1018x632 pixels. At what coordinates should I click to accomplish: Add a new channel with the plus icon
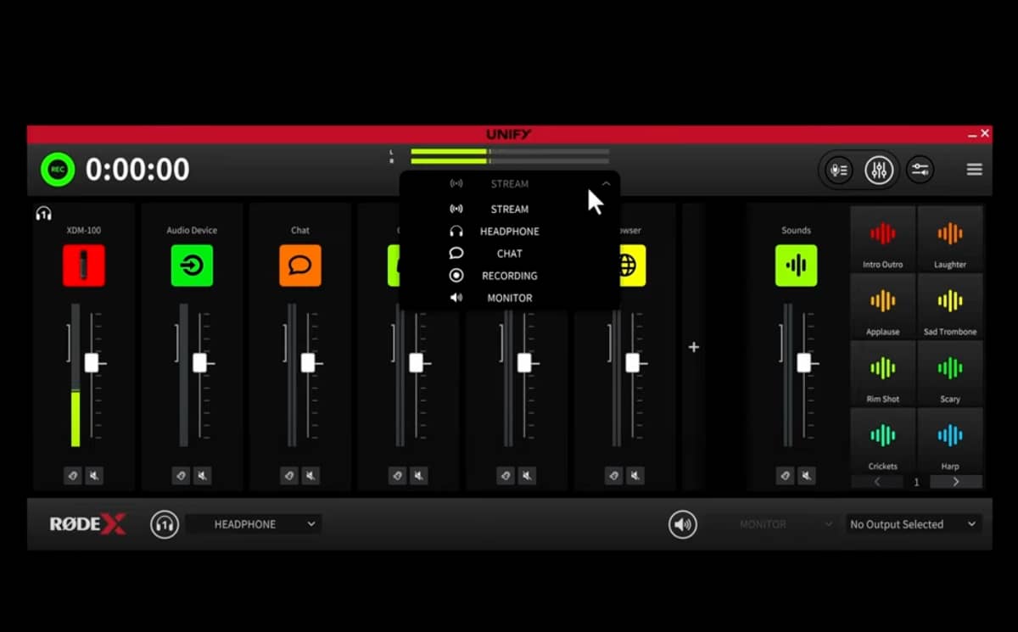(x=693, y=347)
